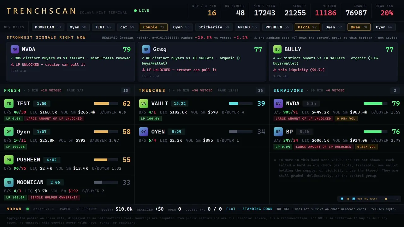The height and width of the screenshot is (227, 404).
Task: Click the green Moran status dot
Action: [27, 209]
